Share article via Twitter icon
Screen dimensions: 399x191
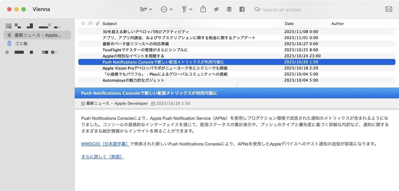(x=216, y=9)
